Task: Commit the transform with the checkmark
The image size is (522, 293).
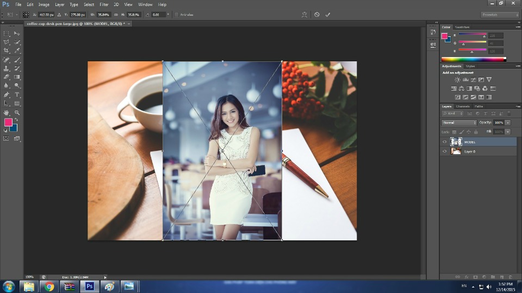Action: pyautogui.click(x=328, y=15)
